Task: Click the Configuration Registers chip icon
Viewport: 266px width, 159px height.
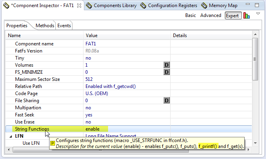Action: pos(143,6)
